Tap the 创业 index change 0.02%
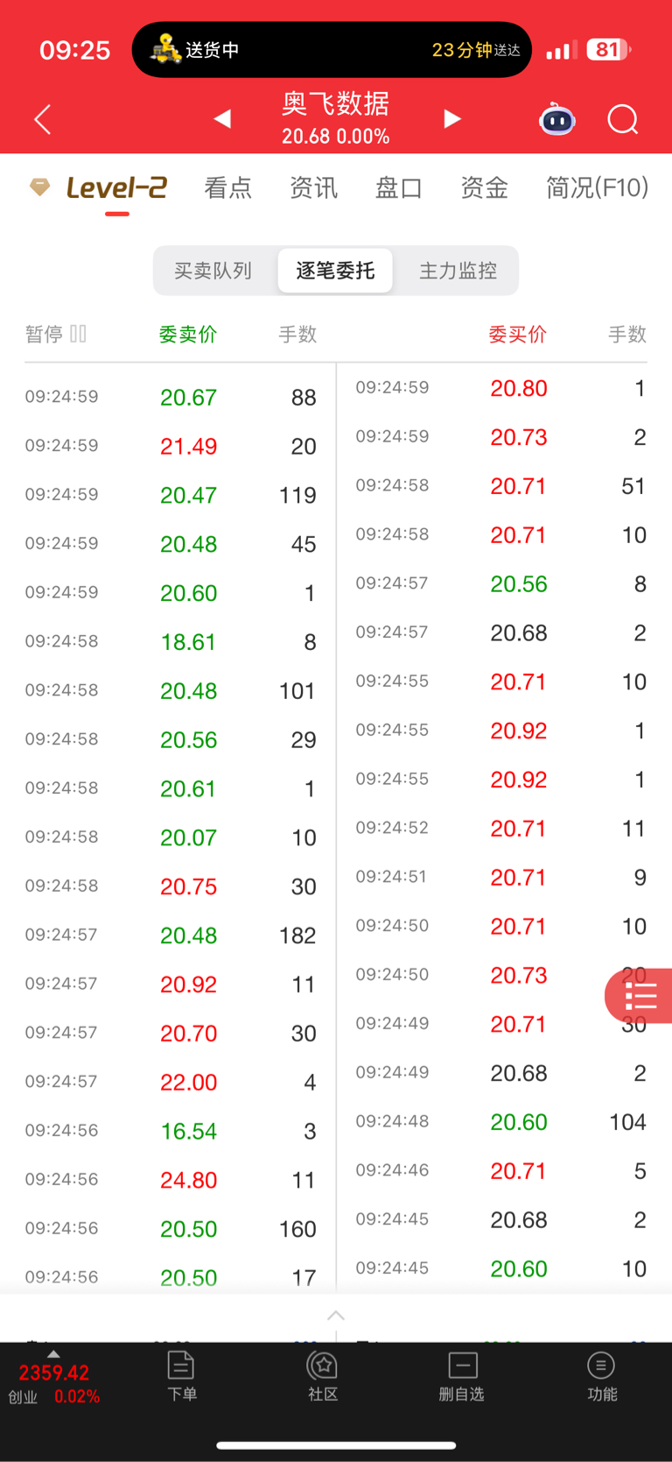Viewport: 672px width, 1462px height. click(77, 1396)
